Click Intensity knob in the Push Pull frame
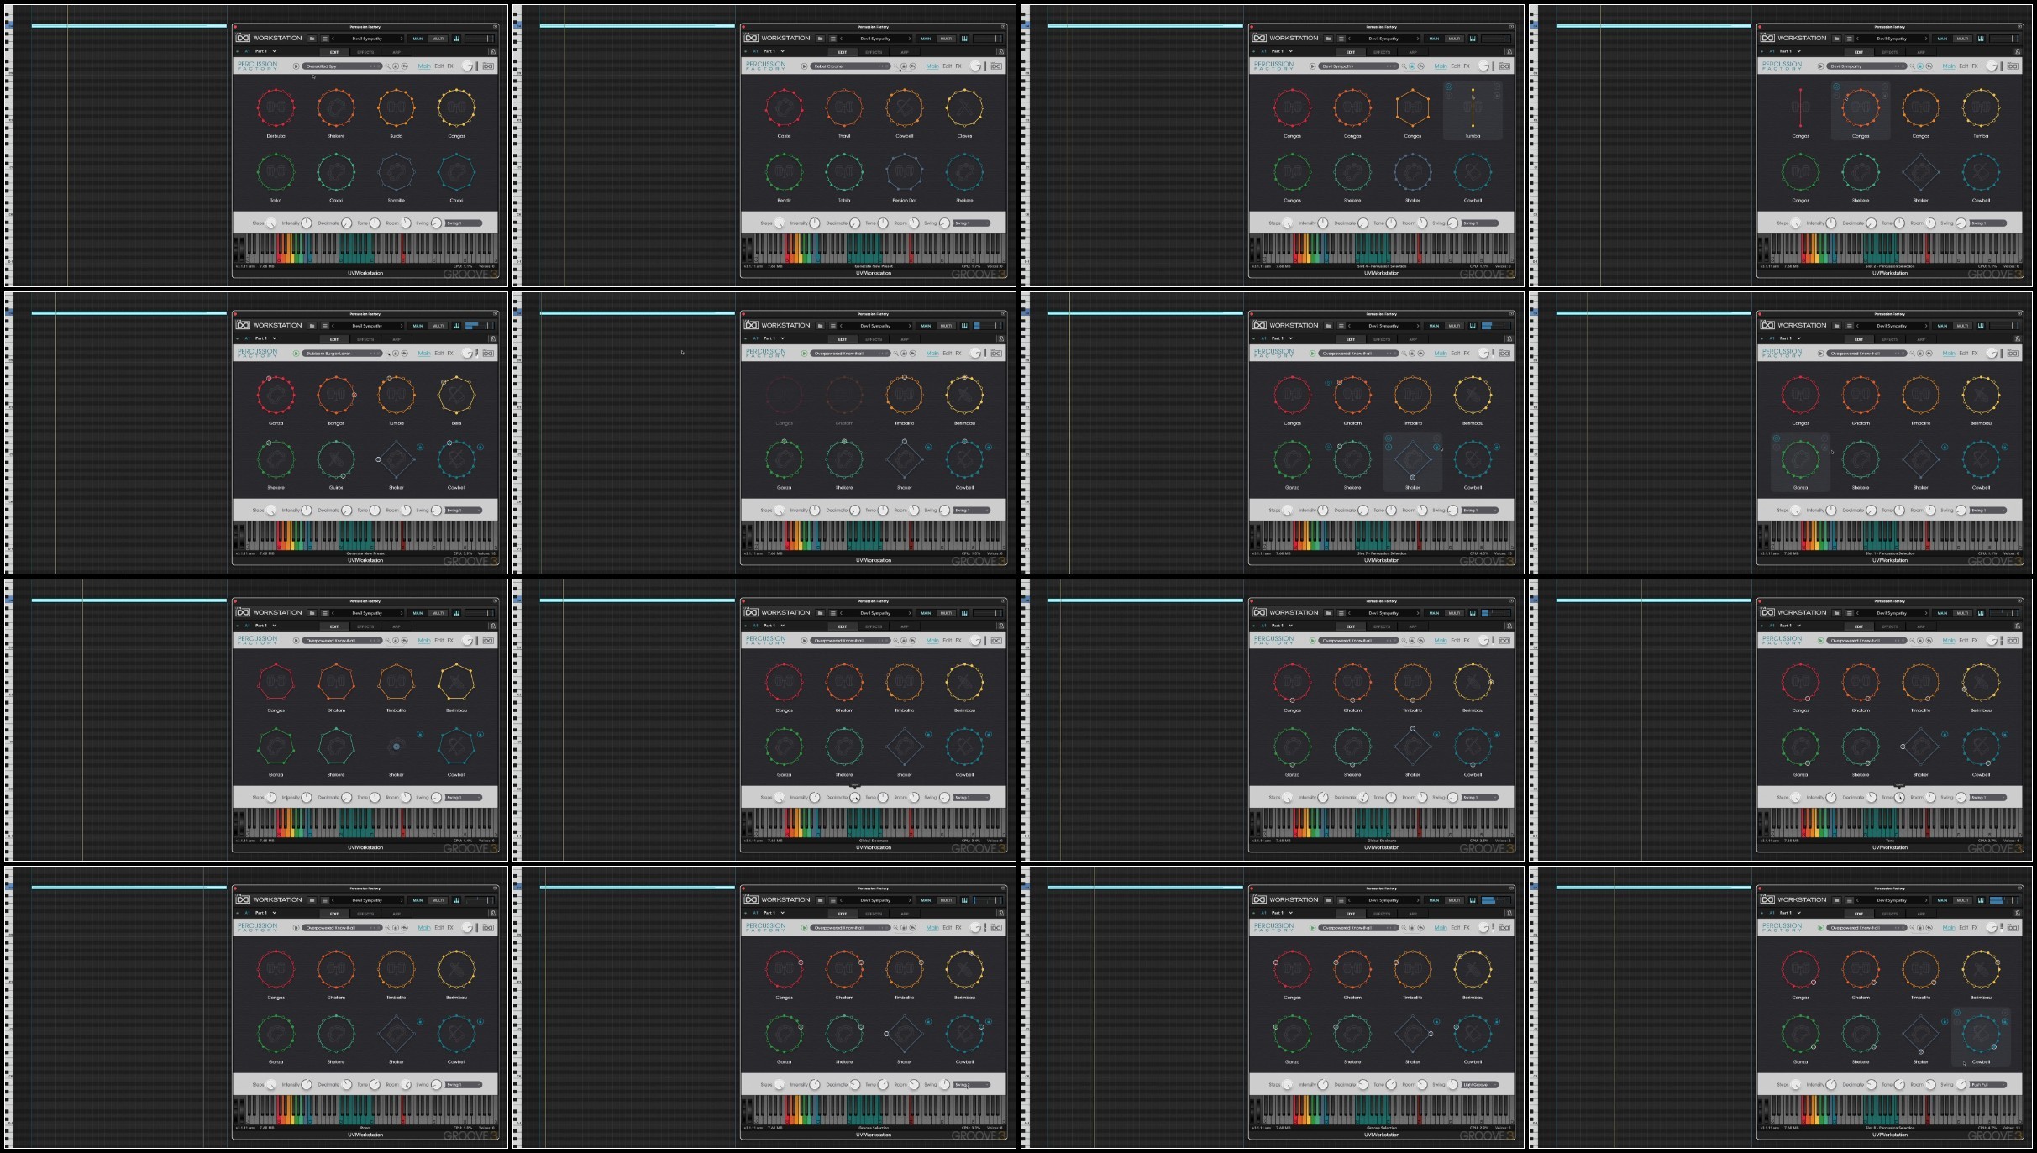Image resolution: width=2037 pixels, height=1153 pixels. click(x=1831, y=1085)
